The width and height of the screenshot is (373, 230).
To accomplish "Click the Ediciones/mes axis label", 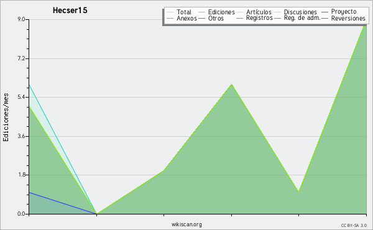I will point(6,117).
